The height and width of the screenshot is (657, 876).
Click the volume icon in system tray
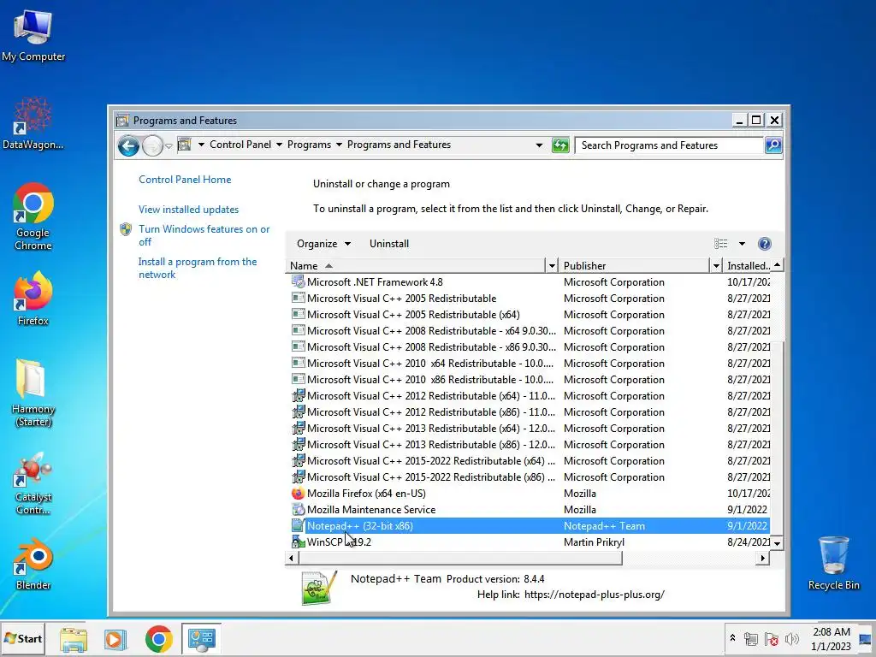pos(791,639)
